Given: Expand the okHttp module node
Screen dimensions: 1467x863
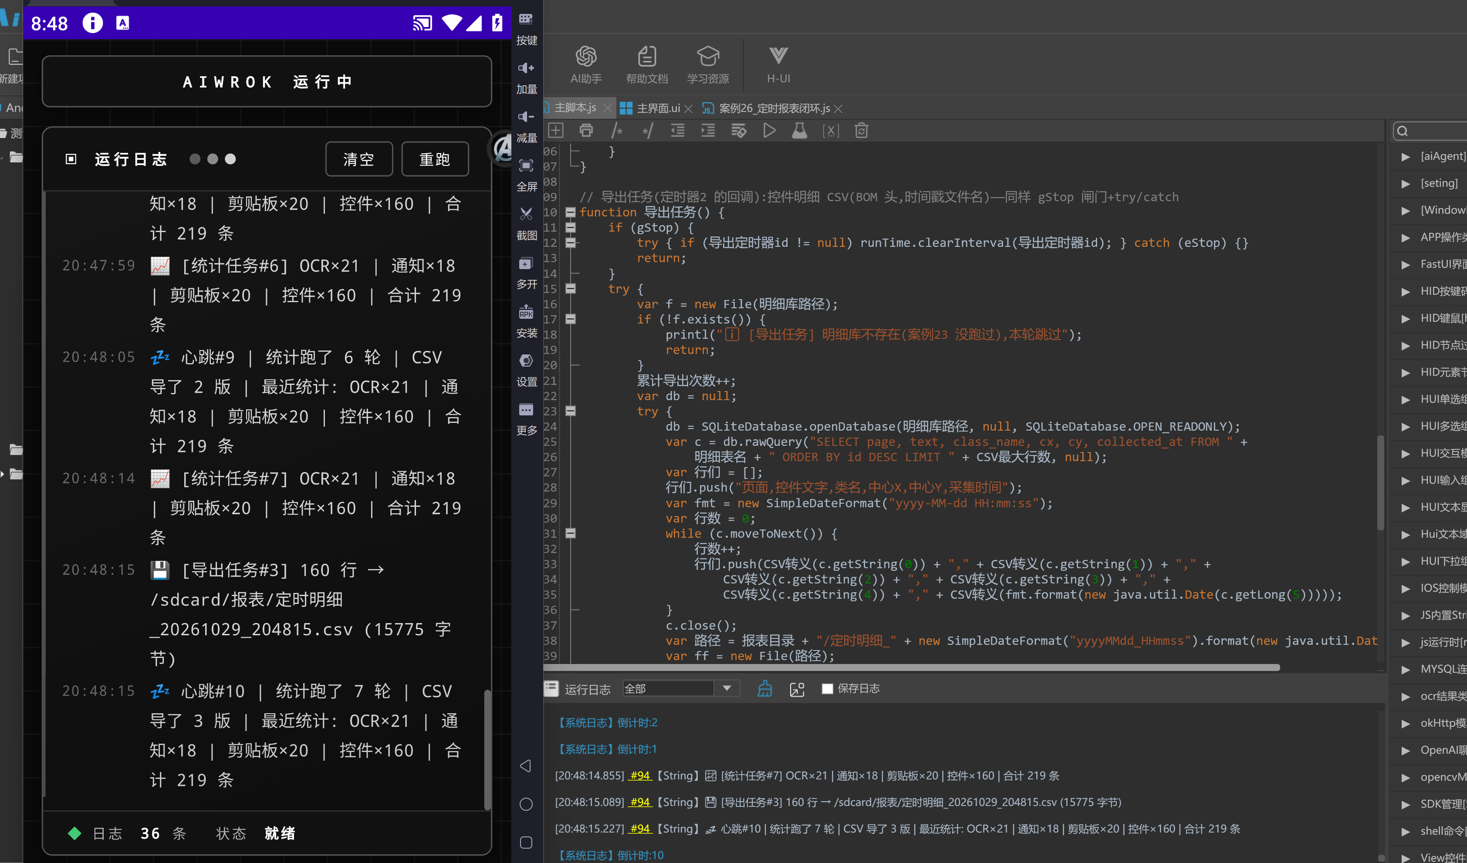Looking at the screenshot, I should pyautogui.click(x=1405, y=723).
